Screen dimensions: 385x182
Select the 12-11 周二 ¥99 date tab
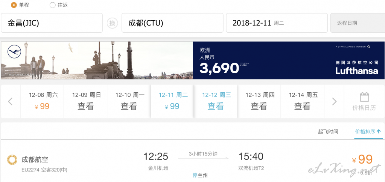click(172, 101)
